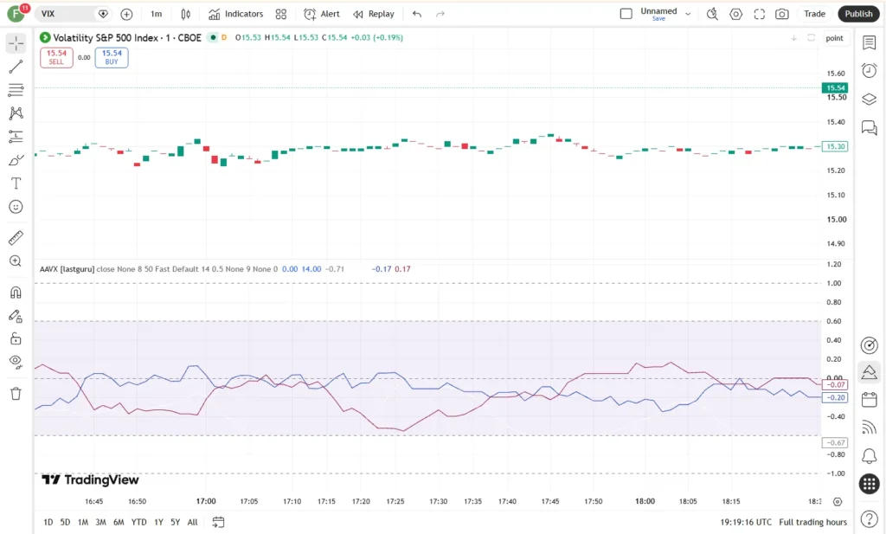Open the help center question icon
Screen dimensions: 886x534
click(x=869, y=518)
